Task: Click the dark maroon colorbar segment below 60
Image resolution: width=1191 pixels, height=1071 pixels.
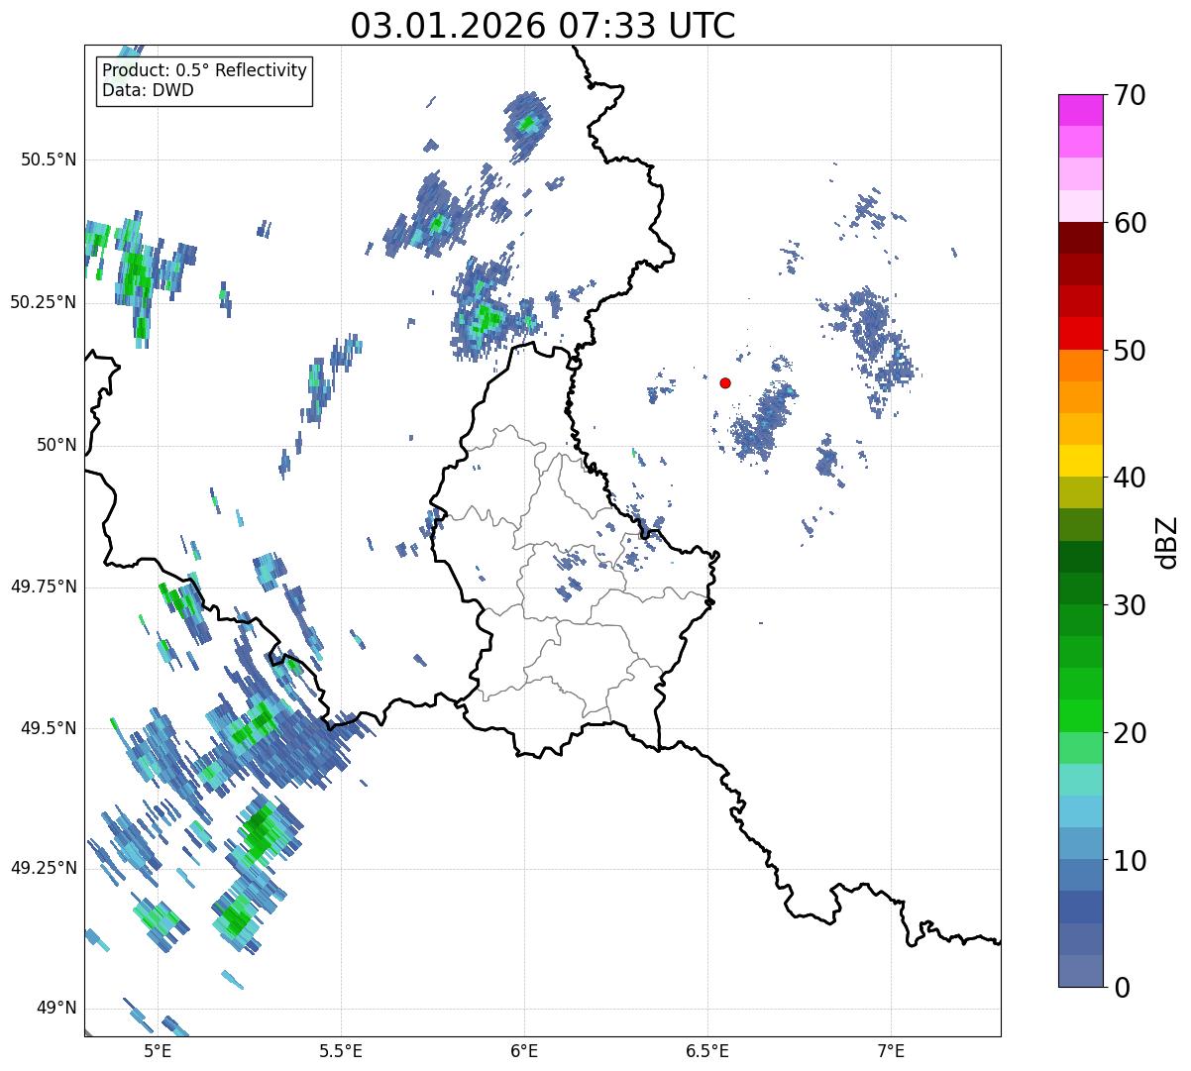Action: (x=1080, y=238)
